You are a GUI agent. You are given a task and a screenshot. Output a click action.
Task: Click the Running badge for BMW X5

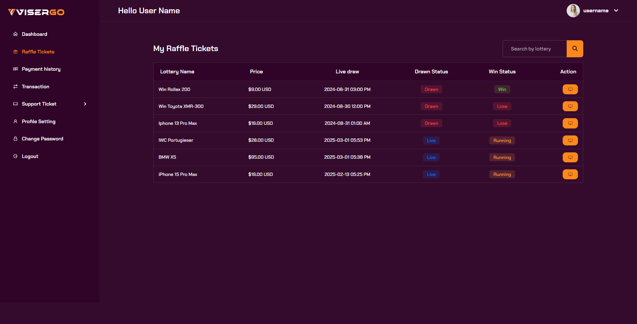pyautogui.click(x=502, y=157)
